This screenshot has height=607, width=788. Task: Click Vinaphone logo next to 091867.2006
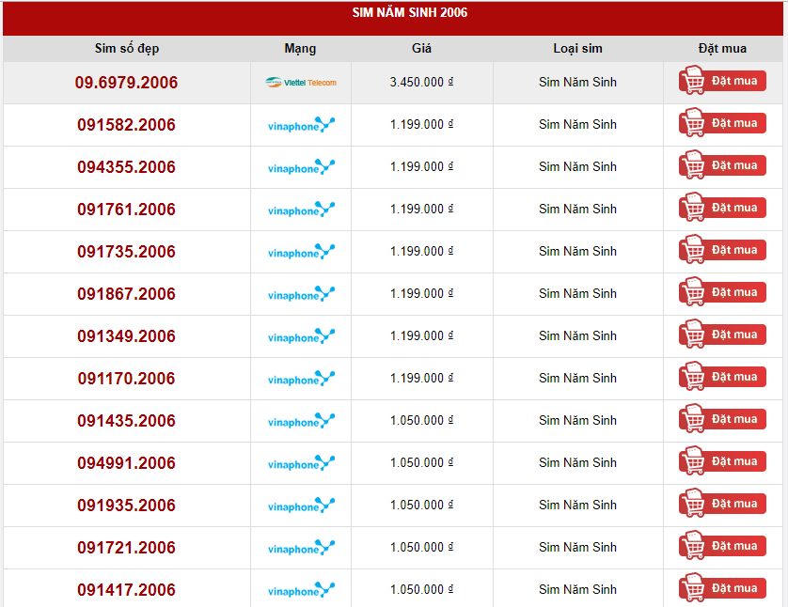click(x=301, y=294)
